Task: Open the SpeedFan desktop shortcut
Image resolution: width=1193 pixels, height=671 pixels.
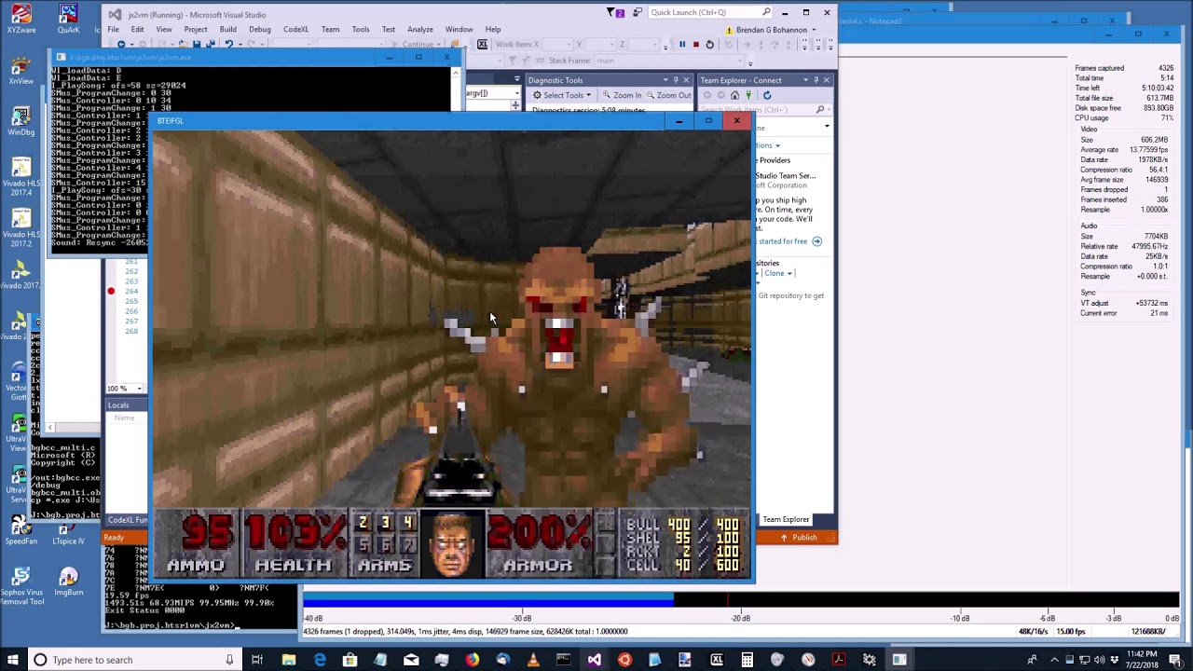Action: click(21, 529)
